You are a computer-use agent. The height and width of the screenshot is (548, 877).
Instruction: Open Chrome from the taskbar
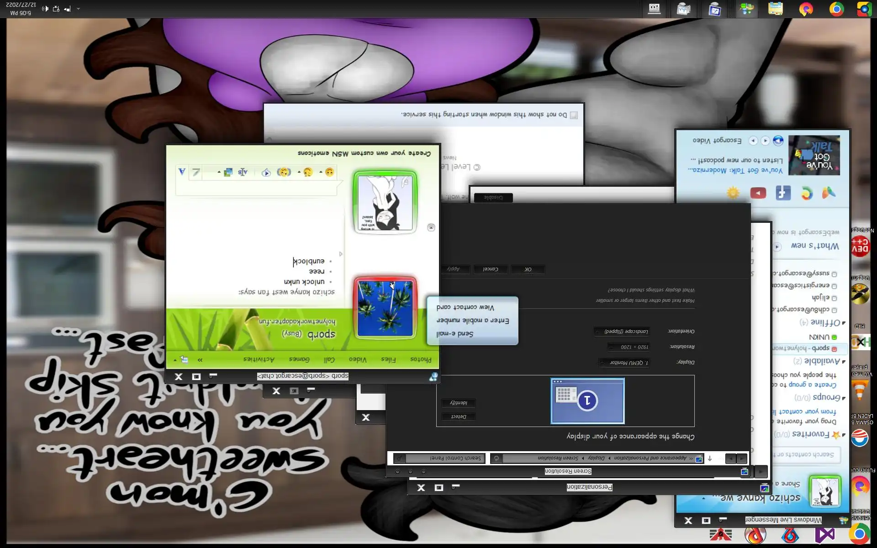click(836, 9)
